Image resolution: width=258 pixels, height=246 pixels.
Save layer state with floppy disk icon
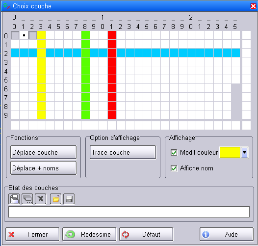(x=69, y=199)
